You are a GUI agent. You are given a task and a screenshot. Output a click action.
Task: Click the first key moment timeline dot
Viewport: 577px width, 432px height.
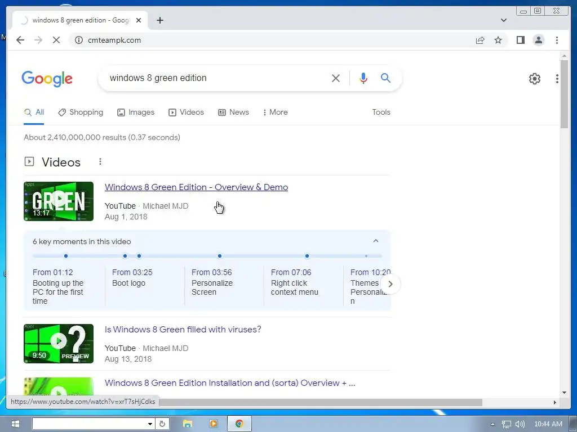tap(66, 256)
